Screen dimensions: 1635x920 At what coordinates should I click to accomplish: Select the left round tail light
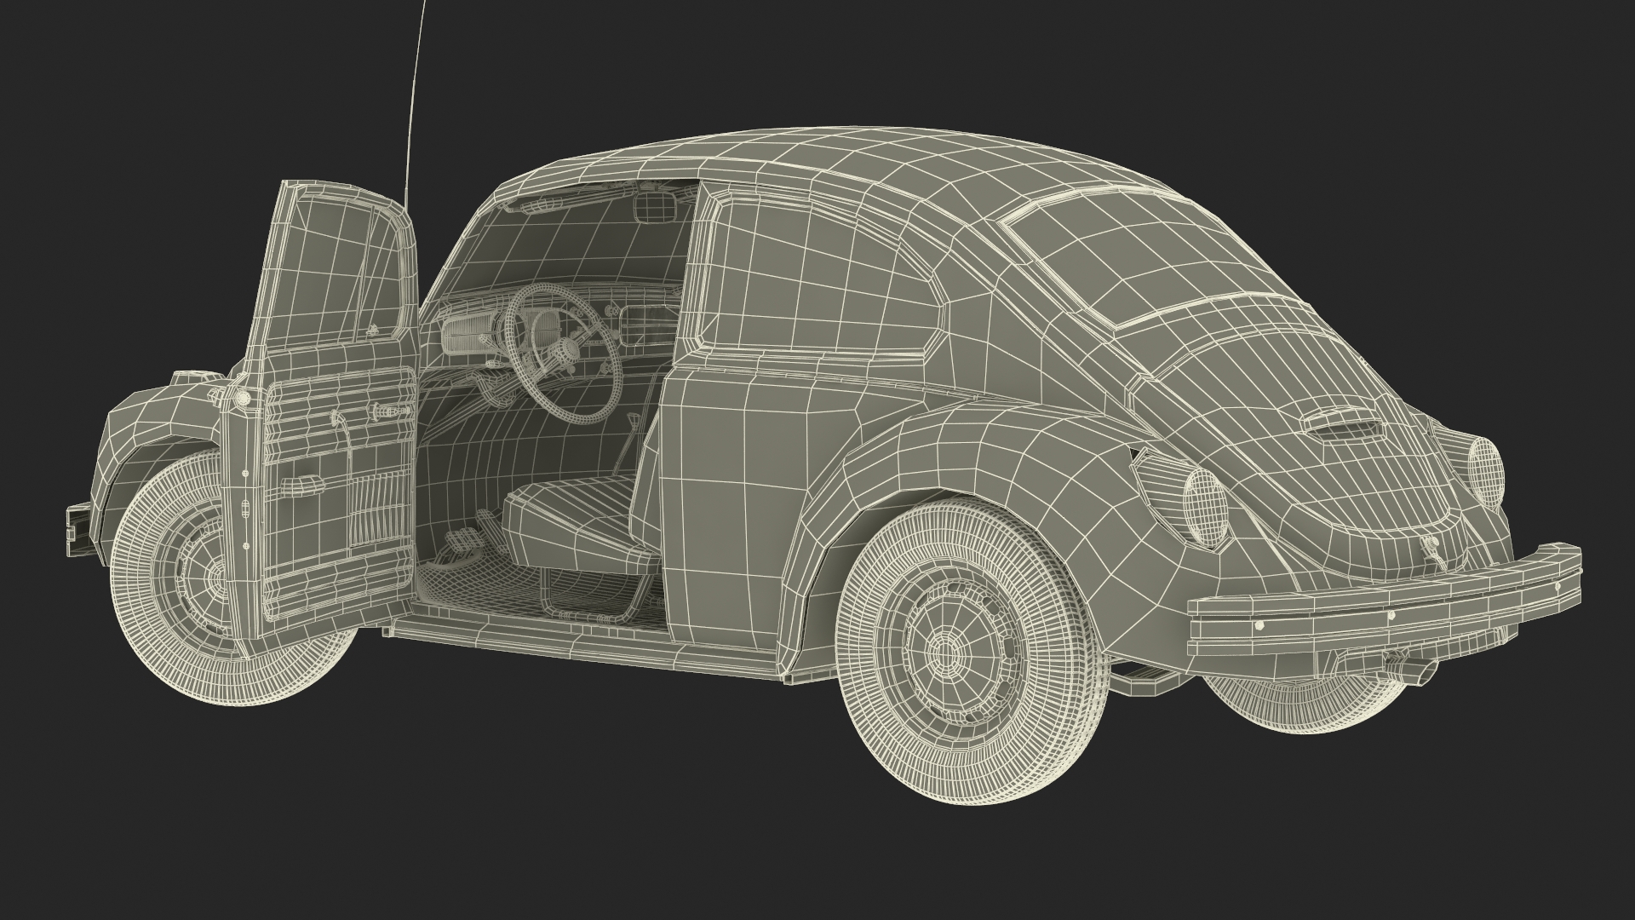click(1205, 508)
